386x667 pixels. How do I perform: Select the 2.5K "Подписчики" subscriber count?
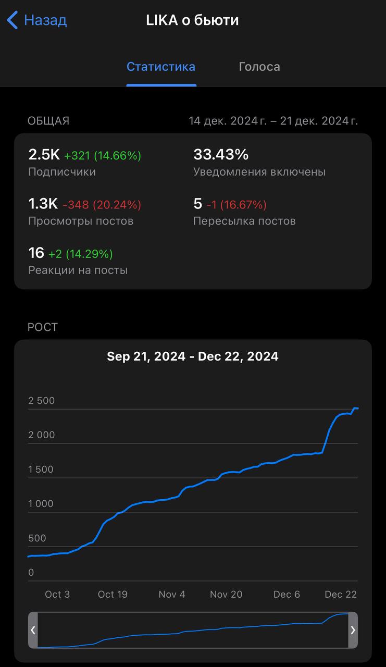tap(44, 155)
